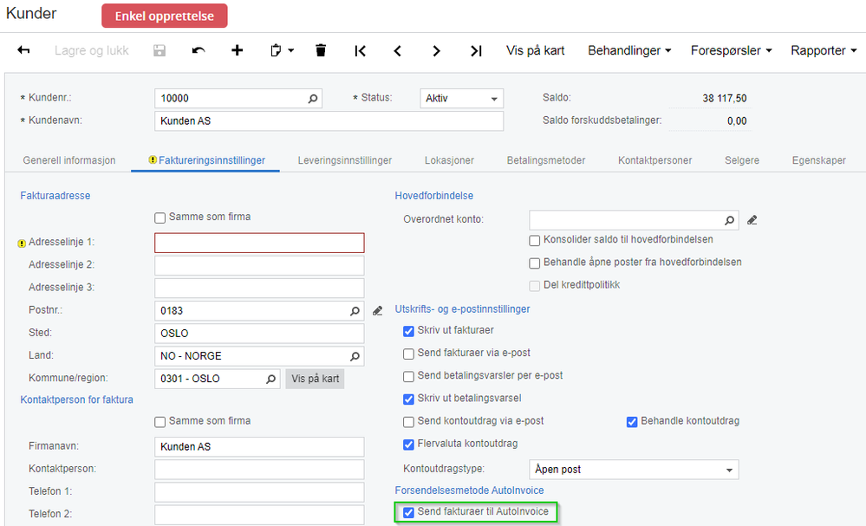This screenshot has width=866, height=526.
Task: Click Vis på kart in toolbar
Action: pos(535,50)
